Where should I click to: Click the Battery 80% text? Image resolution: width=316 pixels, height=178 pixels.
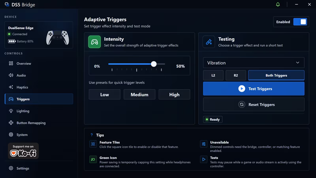25,41
